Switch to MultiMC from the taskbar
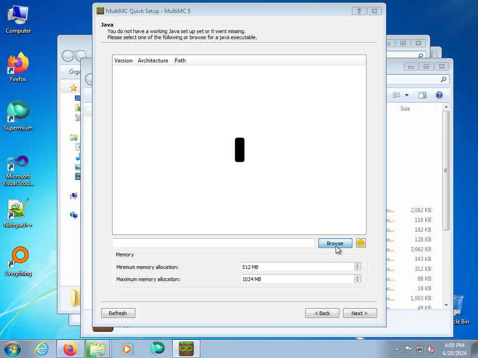 pyautogui.click(x=186, y=349)
